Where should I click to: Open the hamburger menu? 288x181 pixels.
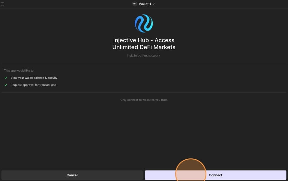point(3,4)
